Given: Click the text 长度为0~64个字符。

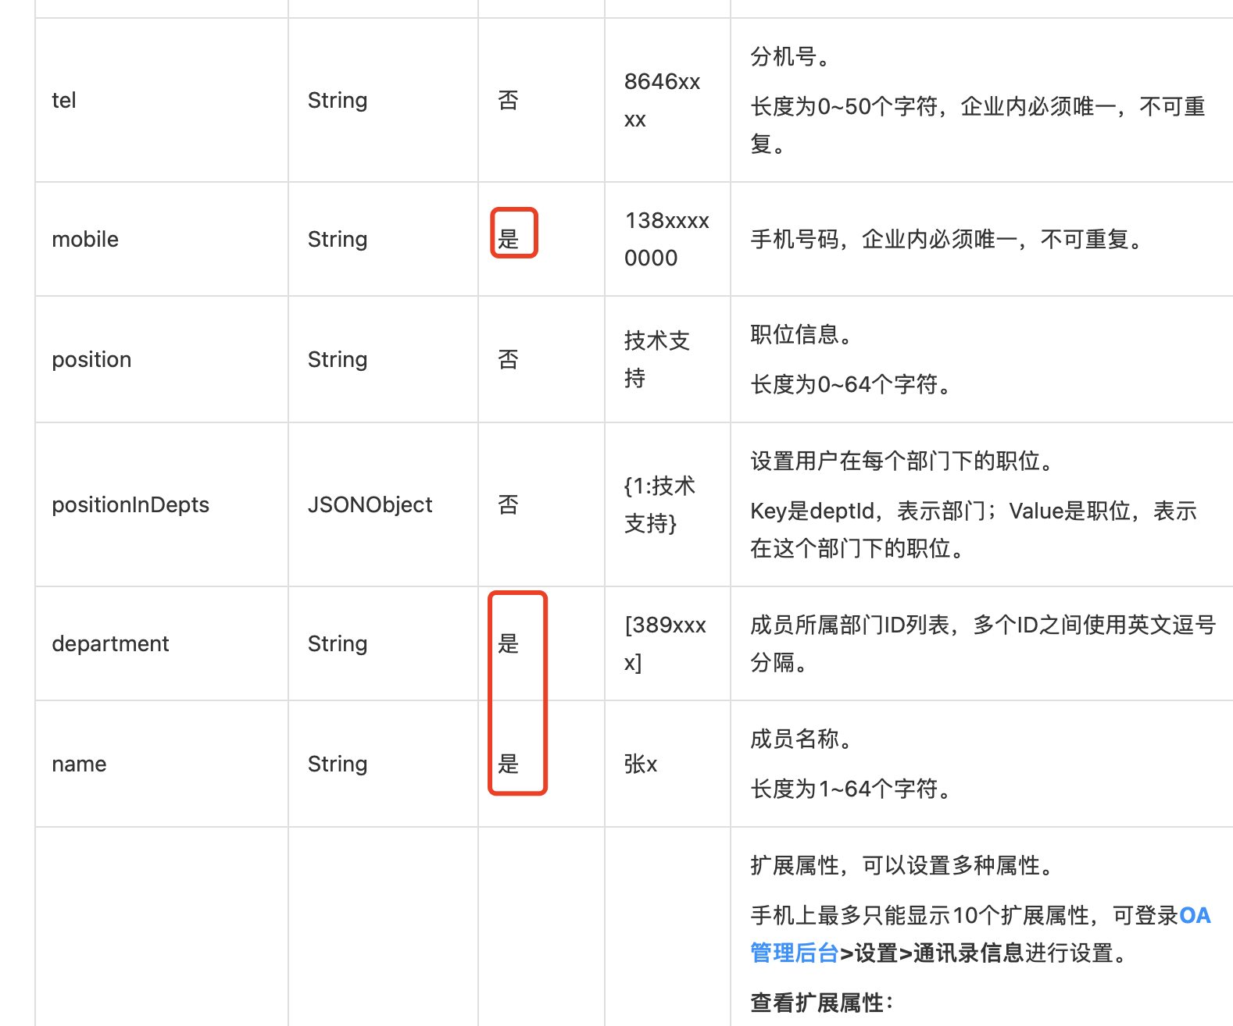Looking at the screenshot, I should (850, 385).
